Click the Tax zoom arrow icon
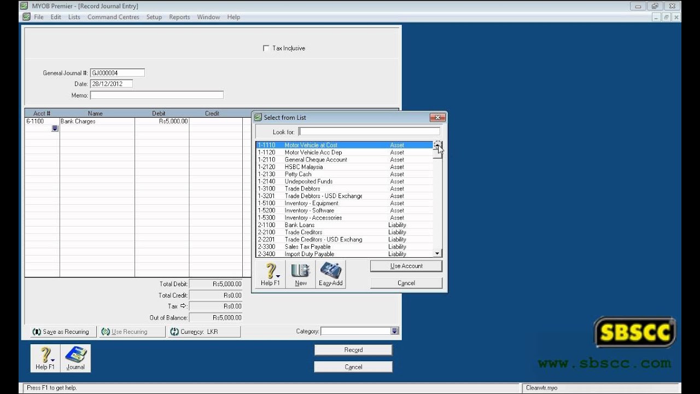The image size is (700, 394). click(x=183, y=306)
